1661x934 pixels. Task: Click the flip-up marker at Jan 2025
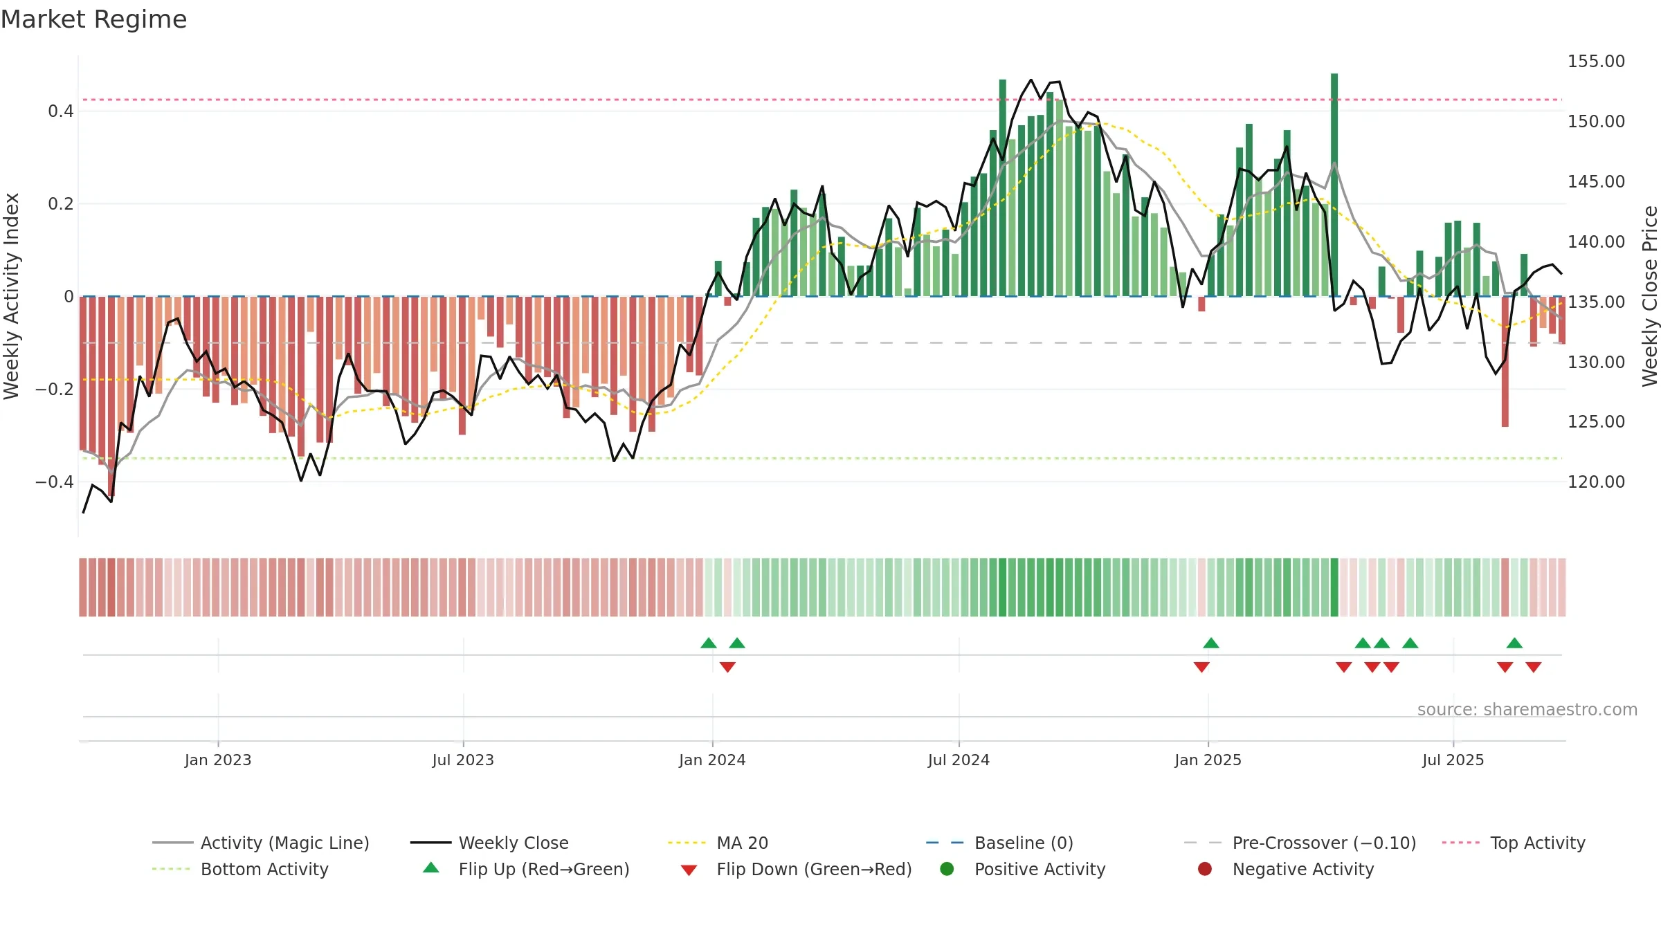click(1211, 643)
